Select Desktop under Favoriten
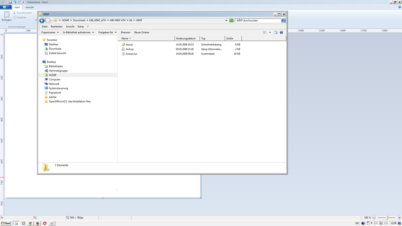402x226 pixels. click(53, 44)
